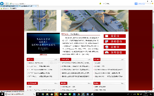Click the Windows Start button

(x=2, y=94)
